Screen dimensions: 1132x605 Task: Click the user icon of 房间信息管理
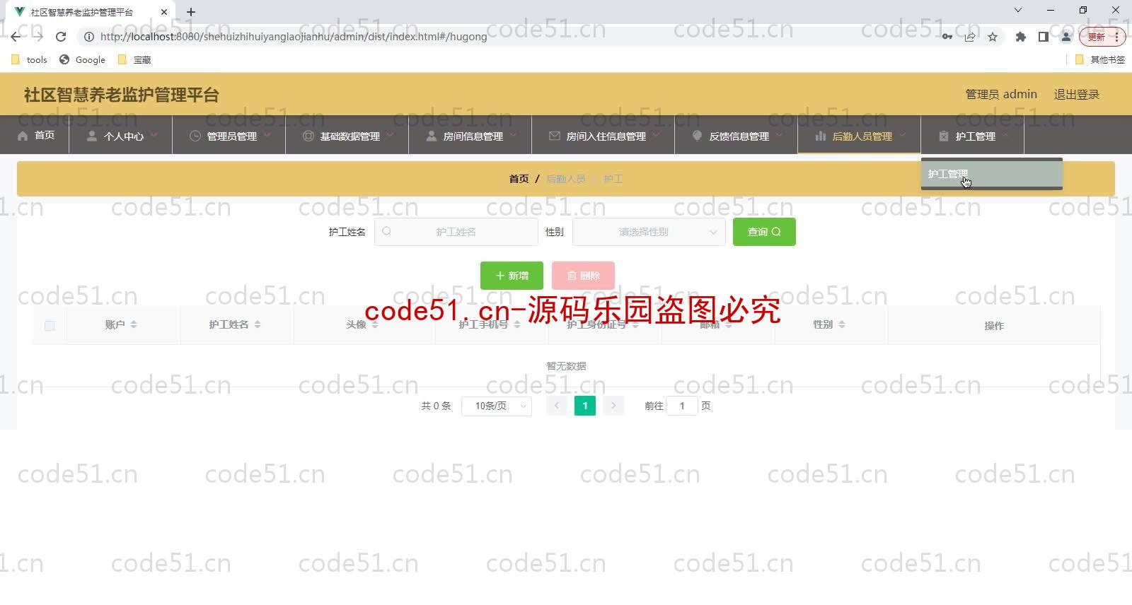(x=431, y=136)
